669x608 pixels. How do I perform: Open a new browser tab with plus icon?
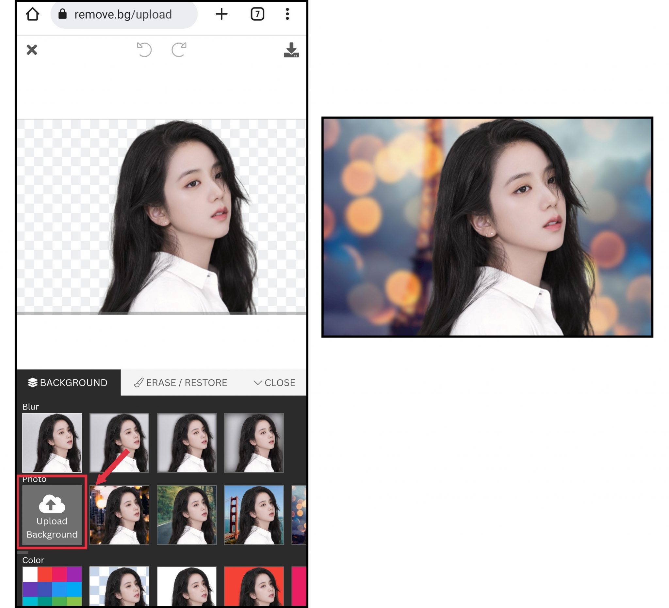(x=221, y=14)
